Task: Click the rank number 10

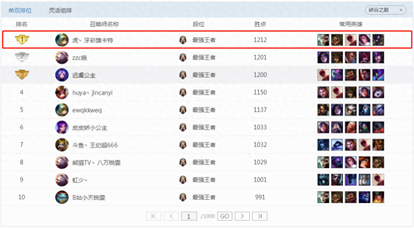Action: pos(22,197)
